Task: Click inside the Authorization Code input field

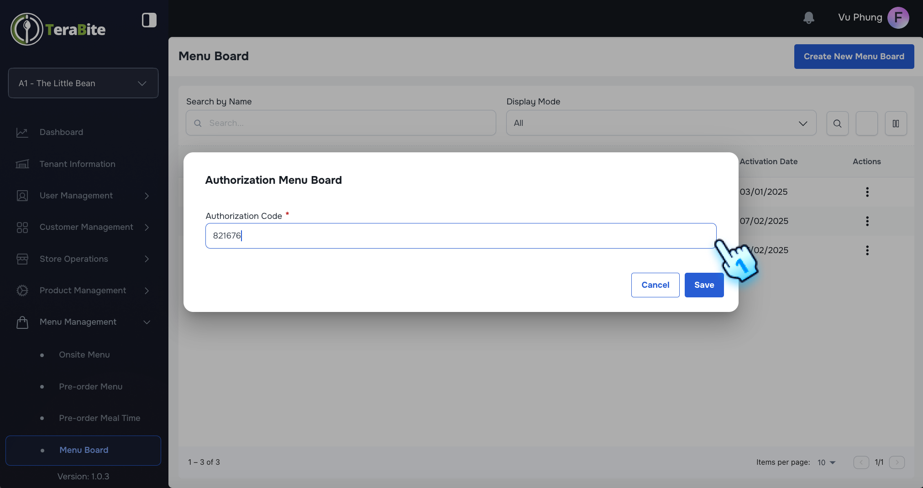Action: [x=460, y=235]
